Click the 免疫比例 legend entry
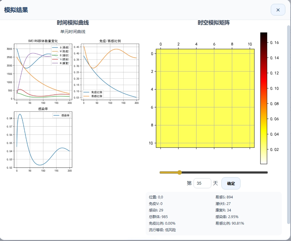This screenshot has width=291, height=241. pos(93,93)
